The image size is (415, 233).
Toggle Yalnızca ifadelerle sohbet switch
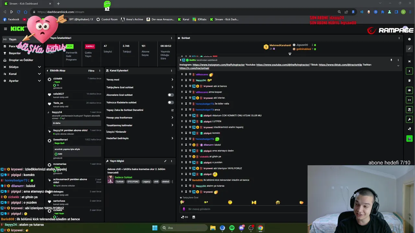pyautogui.click(x=171, y=102)
